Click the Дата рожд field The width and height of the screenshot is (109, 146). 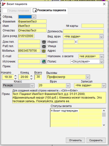[26, 36]
